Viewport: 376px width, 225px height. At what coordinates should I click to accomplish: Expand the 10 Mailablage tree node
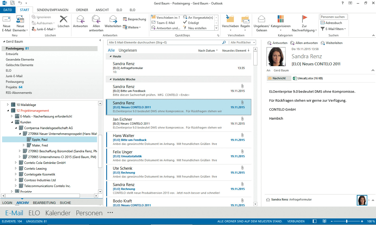click(8, 105)
